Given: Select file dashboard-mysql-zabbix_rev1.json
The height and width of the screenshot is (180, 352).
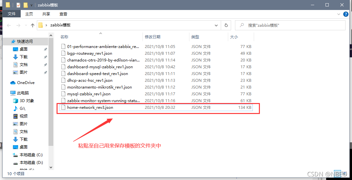Looking at the screenshot, I should (x=100, y=67).
